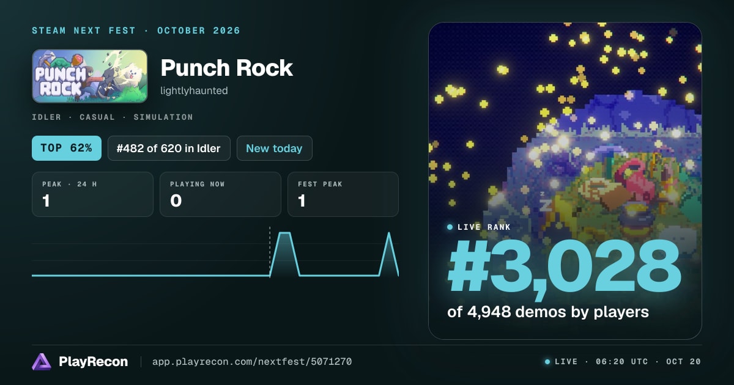Image resolution: width=734 pixels, height=385 pixels.
Task: Select the Playing Now stat card
Action: pos(220,194)
